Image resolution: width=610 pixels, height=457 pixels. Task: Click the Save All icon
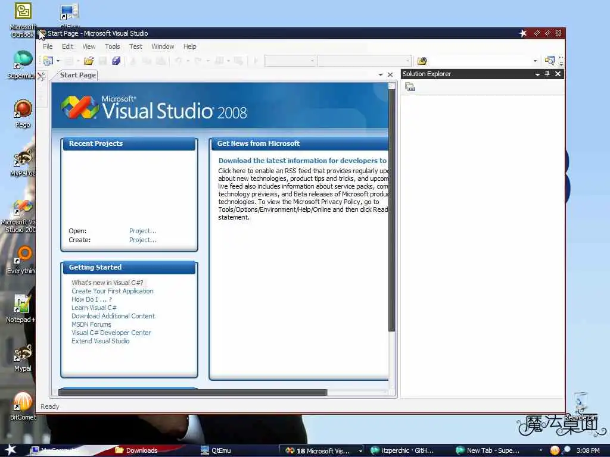click(x=116, y=61)
